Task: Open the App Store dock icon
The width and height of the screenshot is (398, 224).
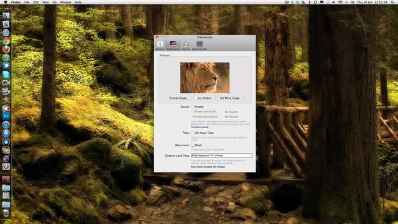Action: tap(6, 133)
